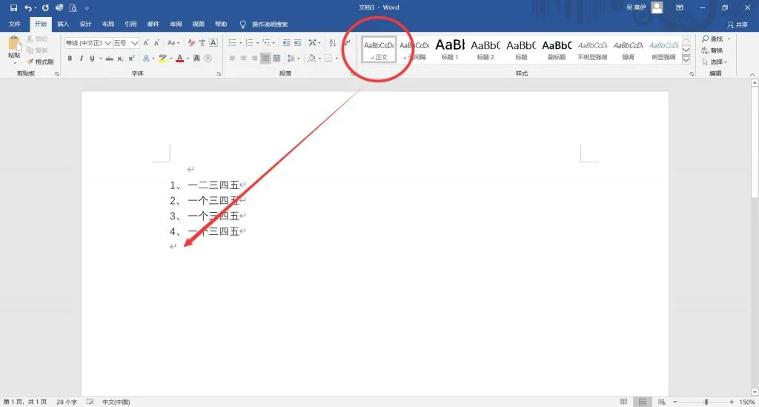
Task: Save the document from quick access toolbar
Action: [13, 7]
